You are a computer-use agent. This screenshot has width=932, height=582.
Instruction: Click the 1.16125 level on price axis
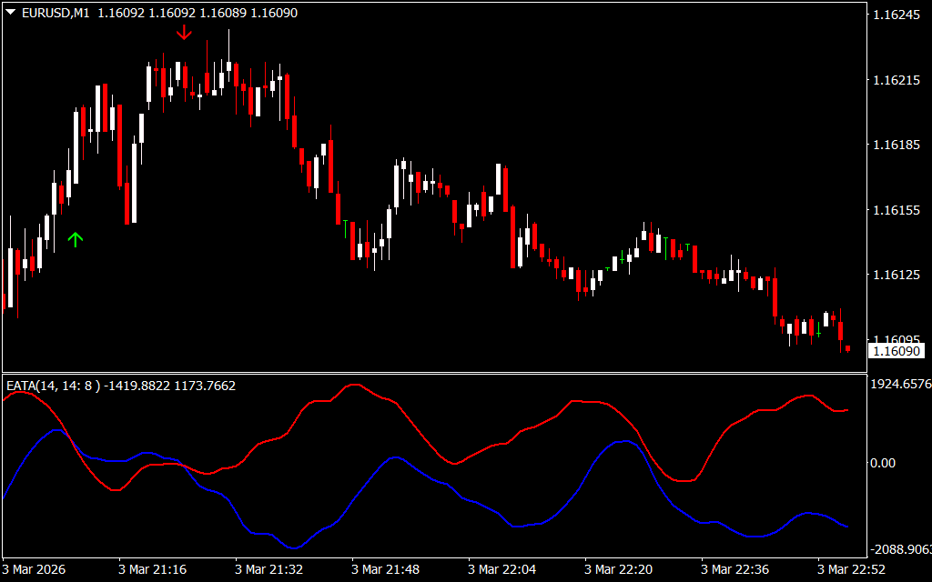point(896,275)
